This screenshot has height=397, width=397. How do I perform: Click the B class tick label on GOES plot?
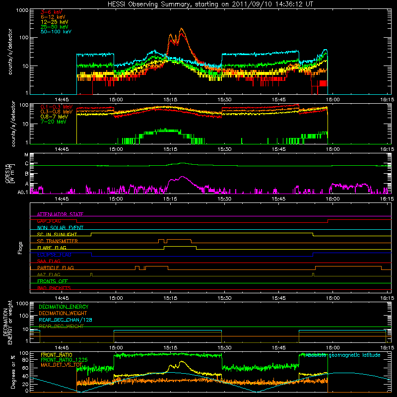point(27,174)
